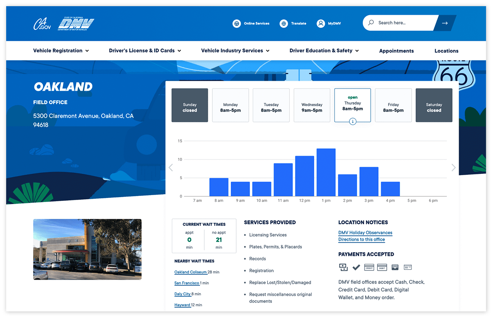Screen dimensions: 491x318
Task: Click the money order payment icon
Action: pyautogui.click(x=408, y=267)
